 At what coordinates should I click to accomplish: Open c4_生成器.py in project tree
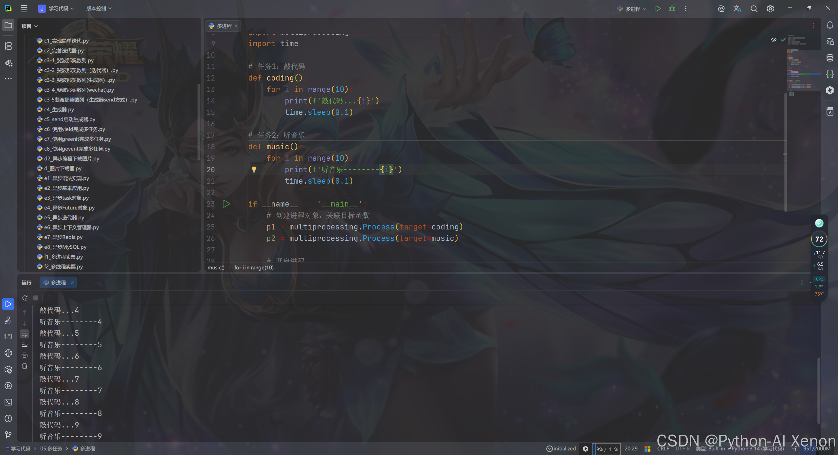59,110
